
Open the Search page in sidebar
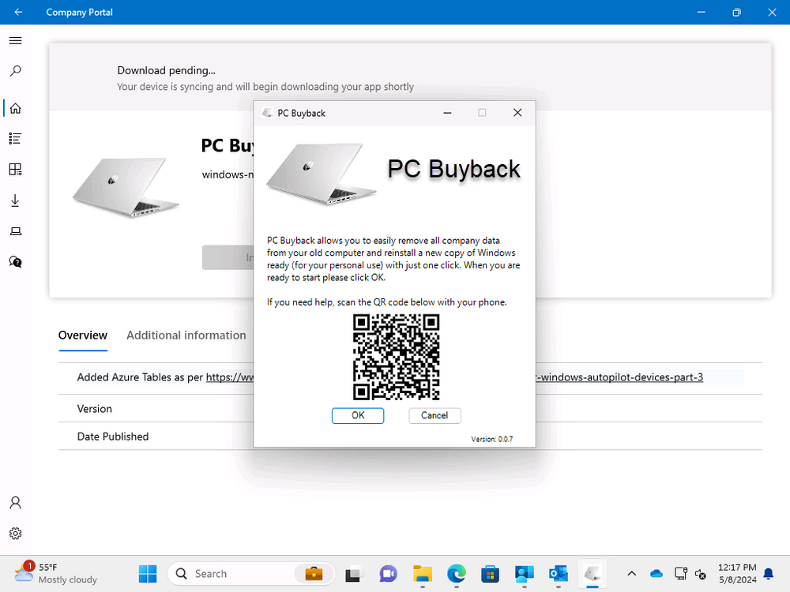[16, 71]
